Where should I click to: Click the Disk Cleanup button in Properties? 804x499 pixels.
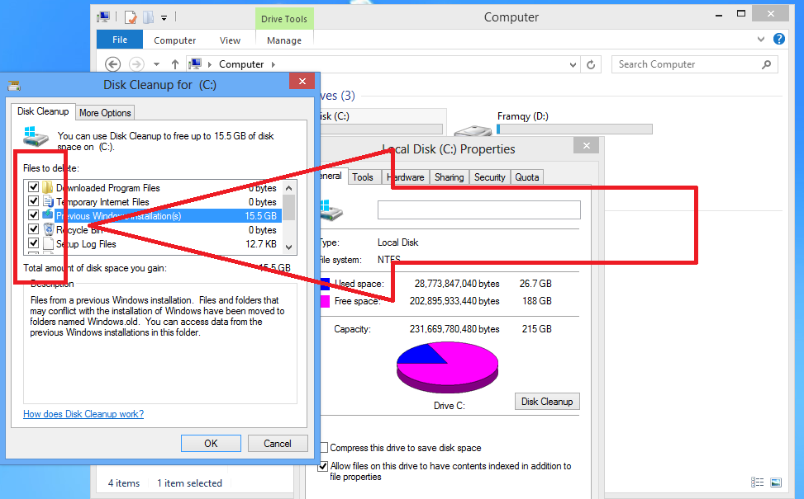point(547,401)
